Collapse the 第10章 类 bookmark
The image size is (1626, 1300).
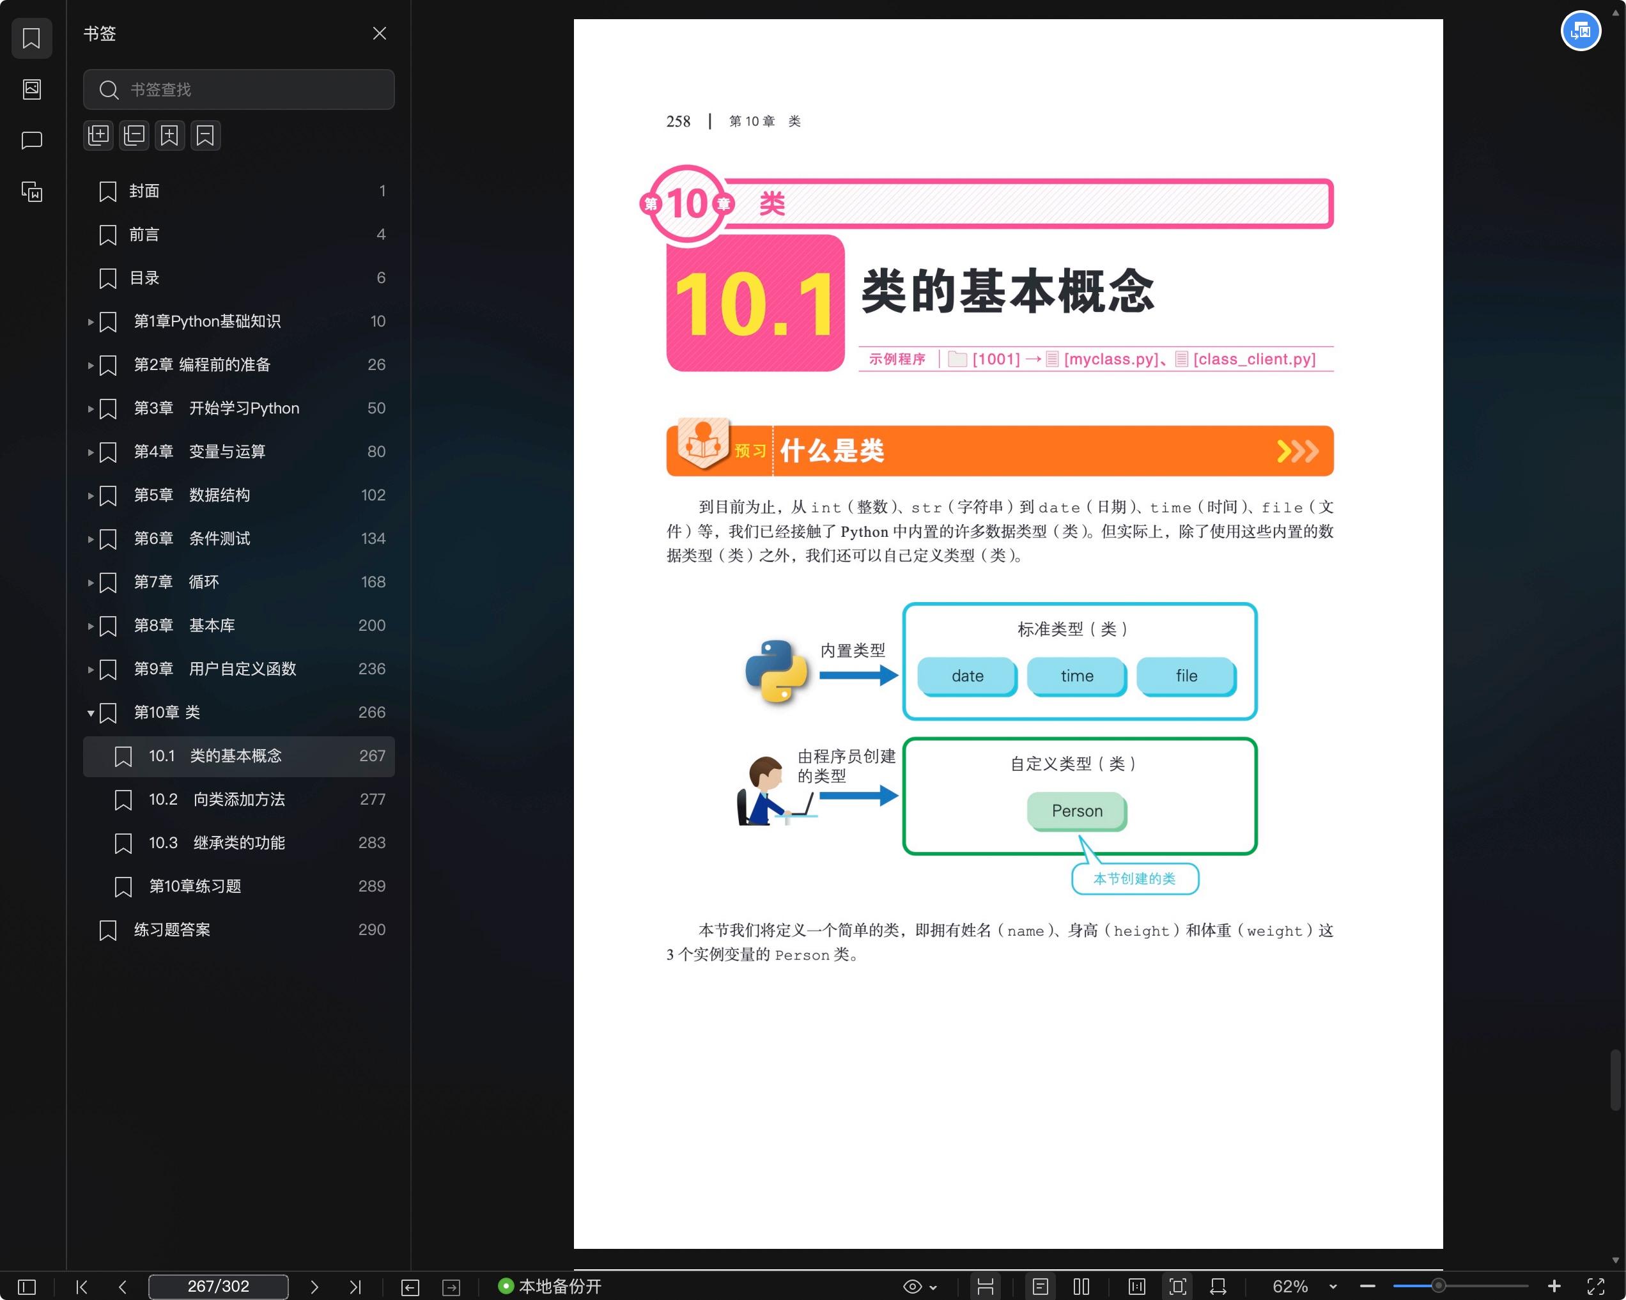pyautogui.click(x=91, y=713)
